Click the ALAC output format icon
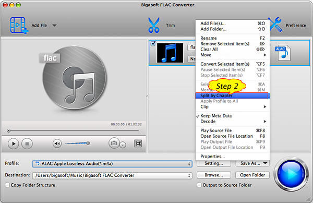The image size is (313, 203). (283, 53)
